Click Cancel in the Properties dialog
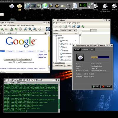This screenshot has width=118, height=118. (x=106, y=86)
